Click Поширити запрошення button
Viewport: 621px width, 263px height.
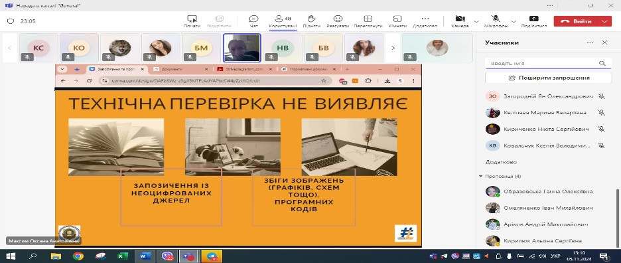coord(549,78)
